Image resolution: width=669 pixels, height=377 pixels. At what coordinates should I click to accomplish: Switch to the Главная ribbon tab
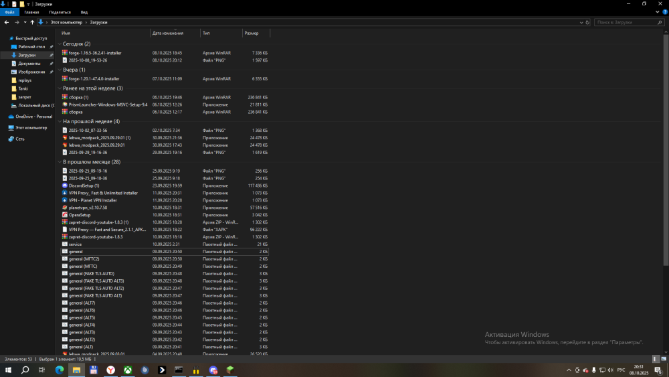pos(31,12)
